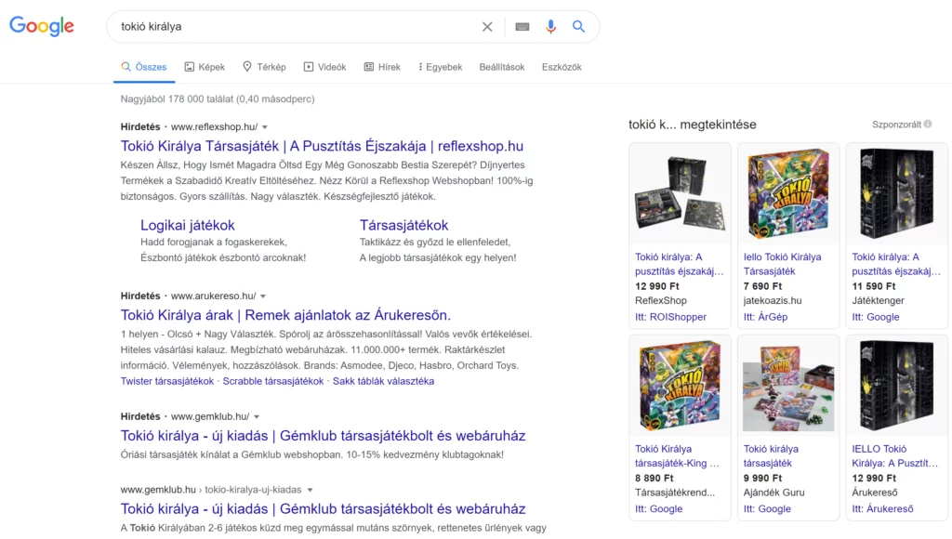The image size is (952, 539).
Task: Expand dropdown arrow next to www.reflexshop.hu/
Action: (265, 127)
